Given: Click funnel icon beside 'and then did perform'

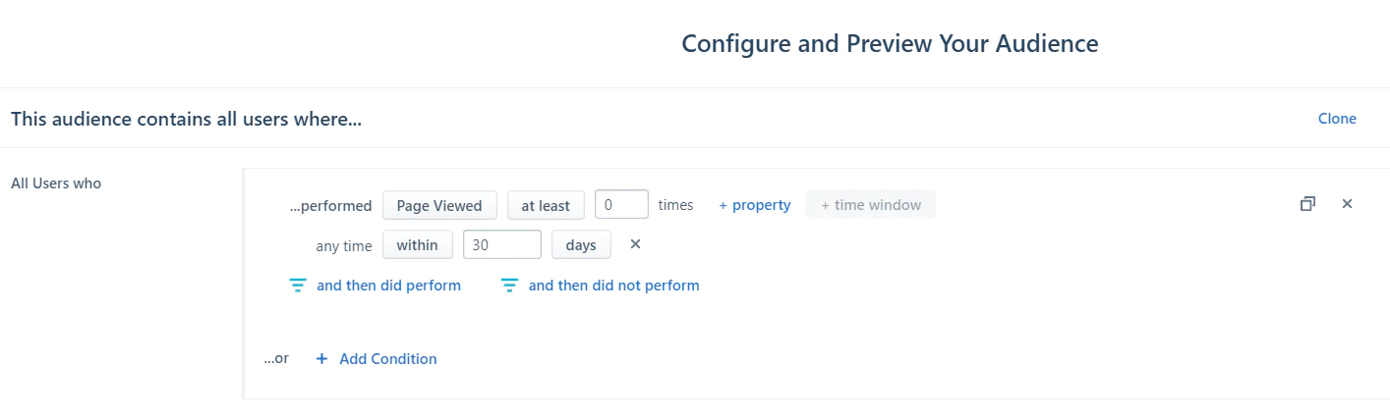Looking at the screenshot, I should (298, 286).
